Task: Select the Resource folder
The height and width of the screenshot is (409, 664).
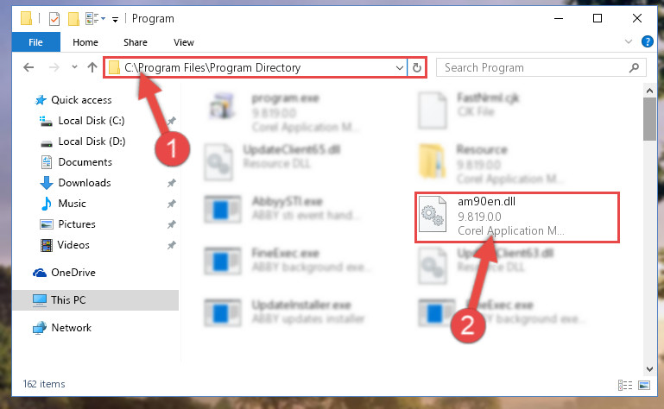Action: coord(491,164)
